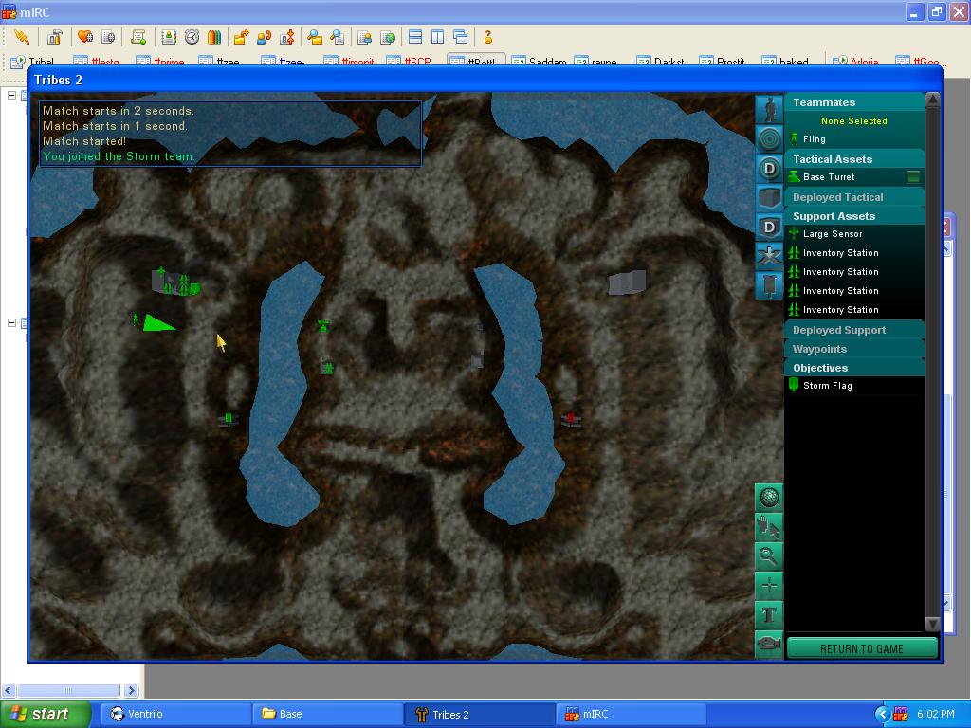Viewport: 971px width, 728px height.
Task: Switch to the Tribal switchbar tab
Action: tap(35, 61)
